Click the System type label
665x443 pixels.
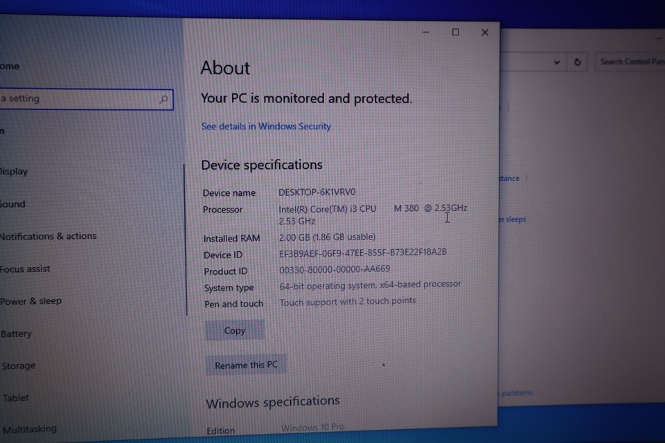pyautogui.click(x=229, y=288)
